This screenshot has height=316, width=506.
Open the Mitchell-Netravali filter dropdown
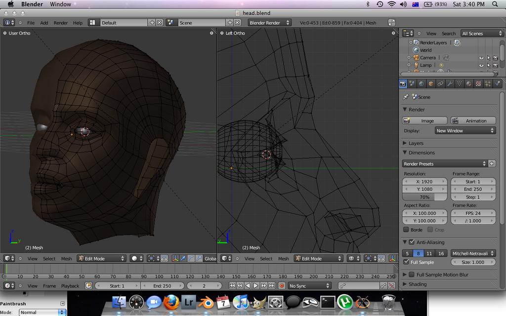(473, 253)
